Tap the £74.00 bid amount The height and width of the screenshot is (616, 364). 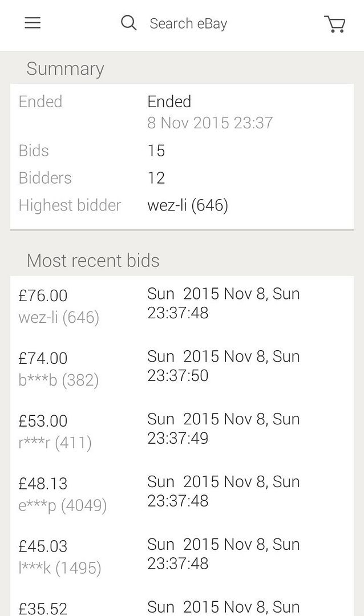click(x=43, y=358)
